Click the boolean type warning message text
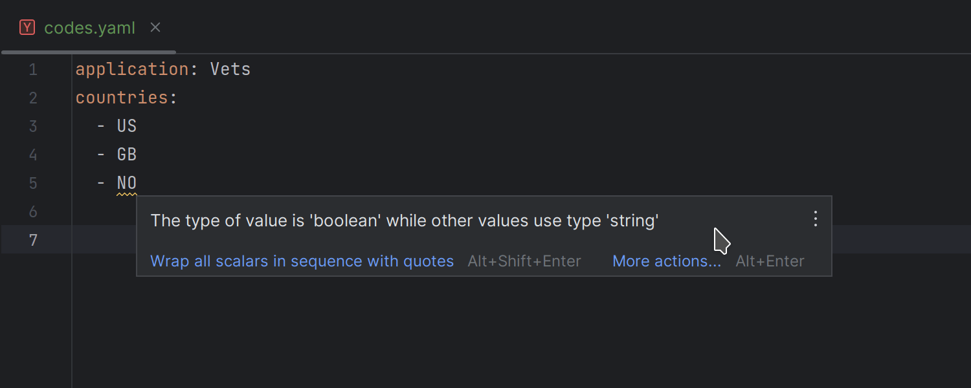This screenshot has width=971, height=388. (405, 221)
